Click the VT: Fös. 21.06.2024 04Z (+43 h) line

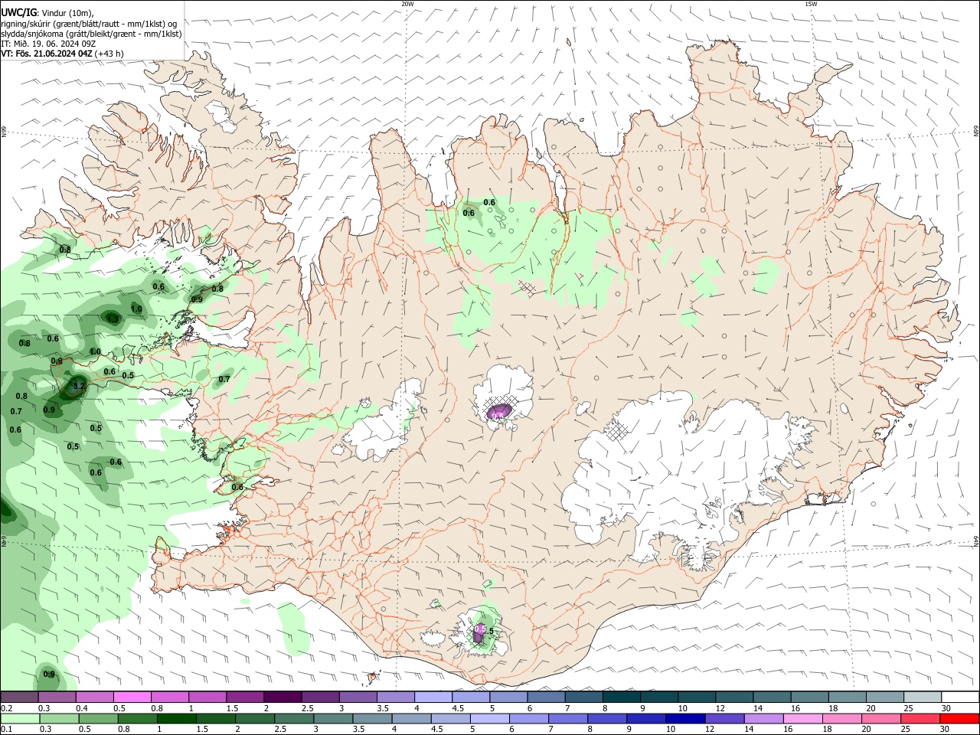[x=62, y=54]
